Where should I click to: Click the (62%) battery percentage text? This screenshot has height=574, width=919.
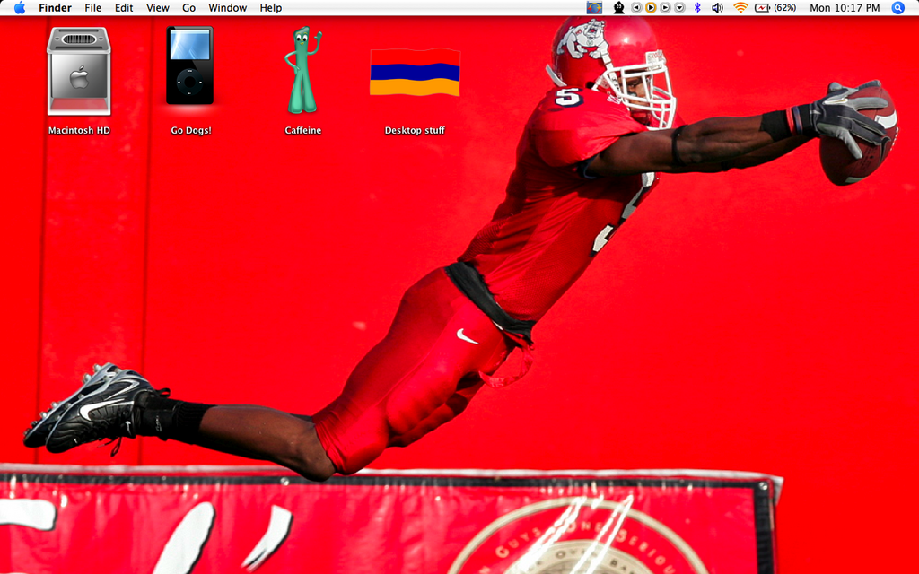click(784, 7)
